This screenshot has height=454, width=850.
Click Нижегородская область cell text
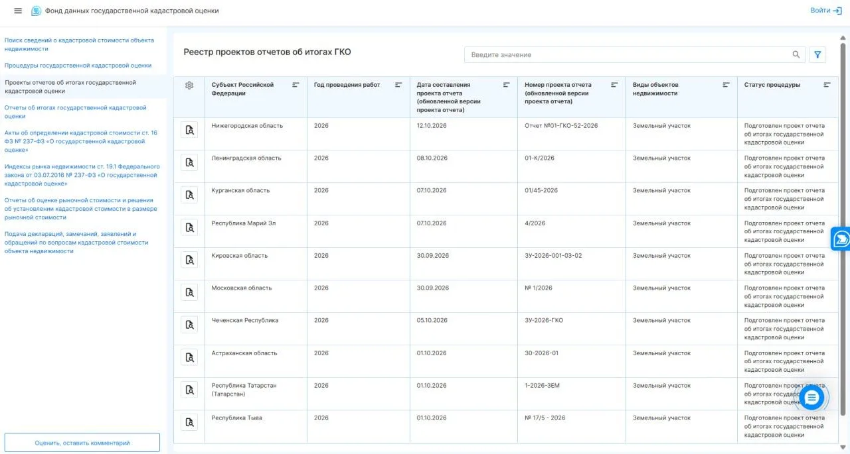(247, 126)
